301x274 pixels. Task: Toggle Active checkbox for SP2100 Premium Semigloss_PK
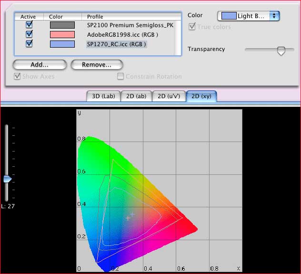(x=29, y=25)
